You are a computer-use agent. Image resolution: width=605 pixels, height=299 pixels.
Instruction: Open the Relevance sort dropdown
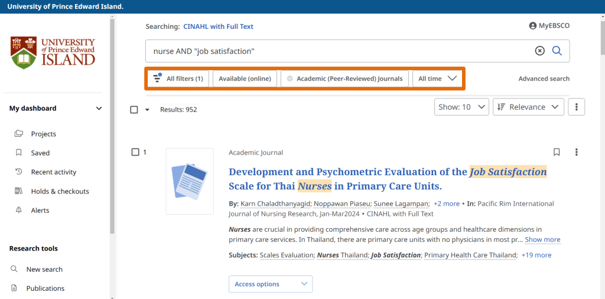click(x=528, y=107)
